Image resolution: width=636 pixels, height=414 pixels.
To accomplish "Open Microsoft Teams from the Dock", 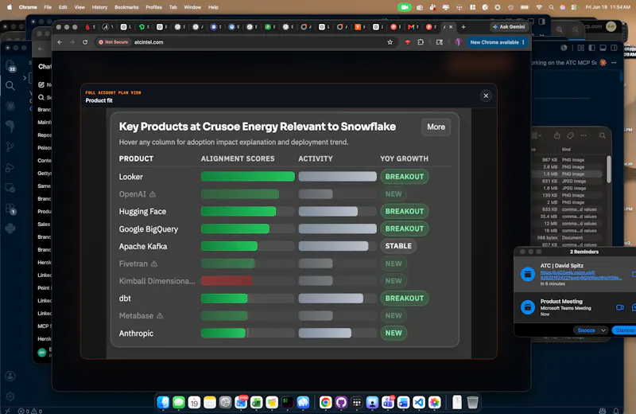I will [x=388, y=402].
